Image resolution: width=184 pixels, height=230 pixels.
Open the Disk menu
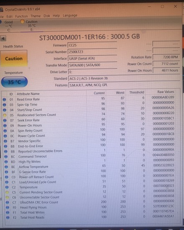click(x=47, y=16)
